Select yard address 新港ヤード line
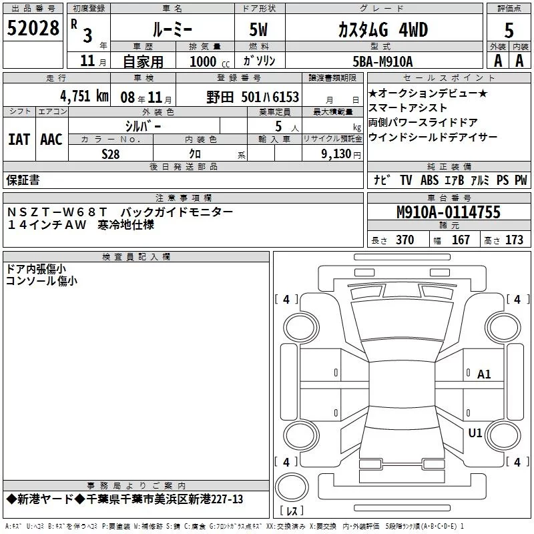 [125, 499]
